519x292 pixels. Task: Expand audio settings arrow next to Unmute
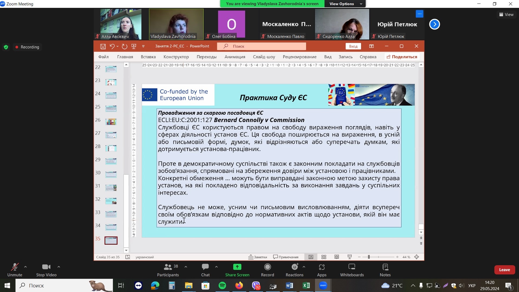(x=25, y=267)
